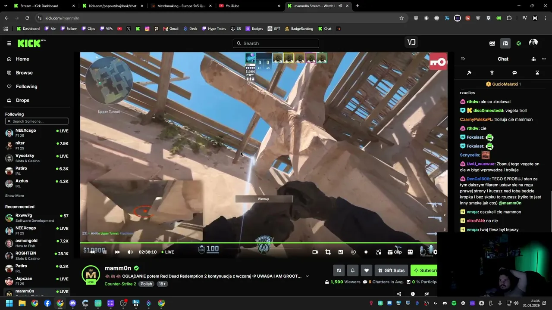Click the Subscribe button

click(424, 270)
